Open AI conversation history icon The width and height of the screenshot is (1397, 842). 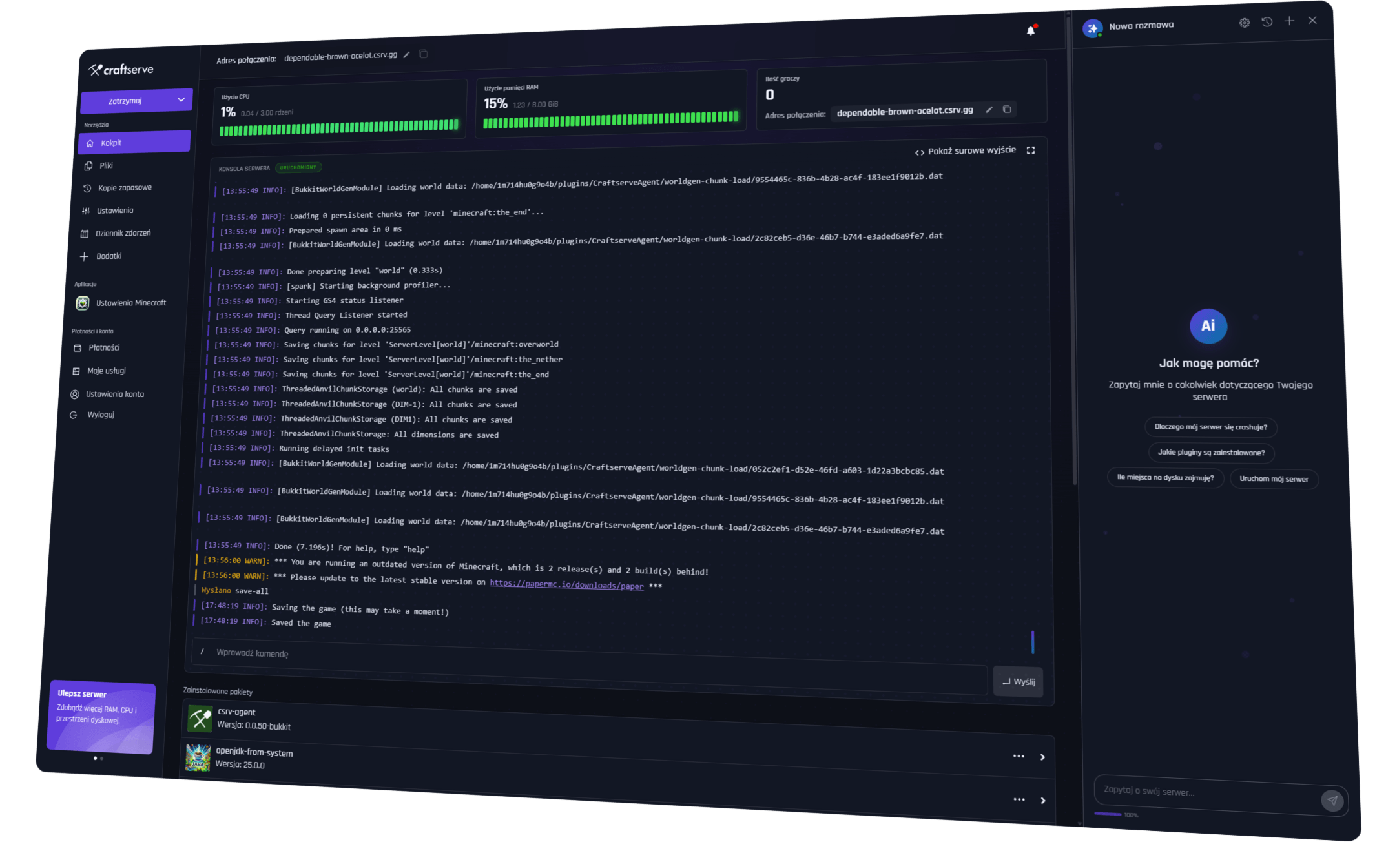coord(1267,22)
